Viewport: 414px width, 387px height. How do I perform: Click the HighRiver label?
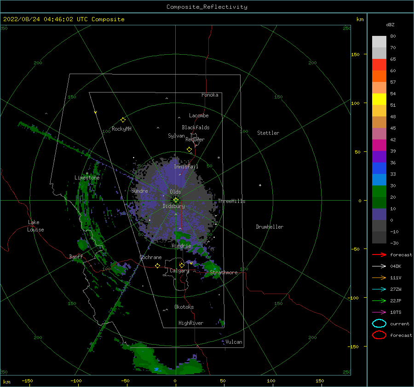[x=191, y=323]
